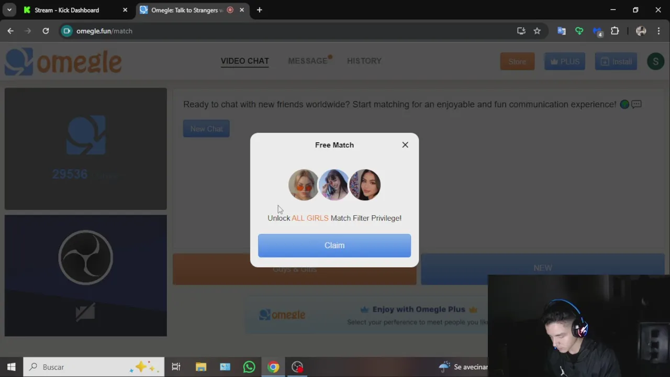Click the tab recording indicator on Omegle tab
The width and height of the screenshot is (670, 377).
[230, 10]
